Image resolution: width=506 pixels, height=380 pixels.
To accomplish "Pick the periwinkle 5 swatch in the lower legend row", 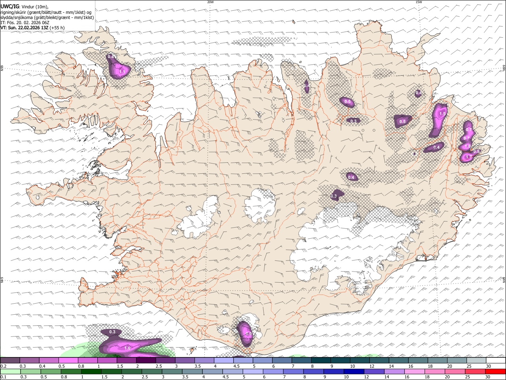I will click(x=253, y=371).
